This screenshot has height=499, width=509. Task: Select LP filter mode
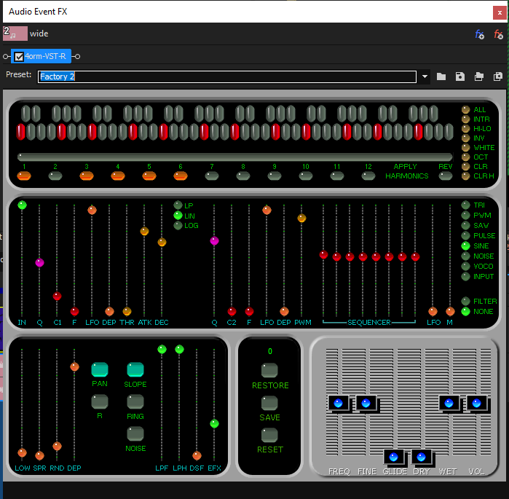point(178,205)
